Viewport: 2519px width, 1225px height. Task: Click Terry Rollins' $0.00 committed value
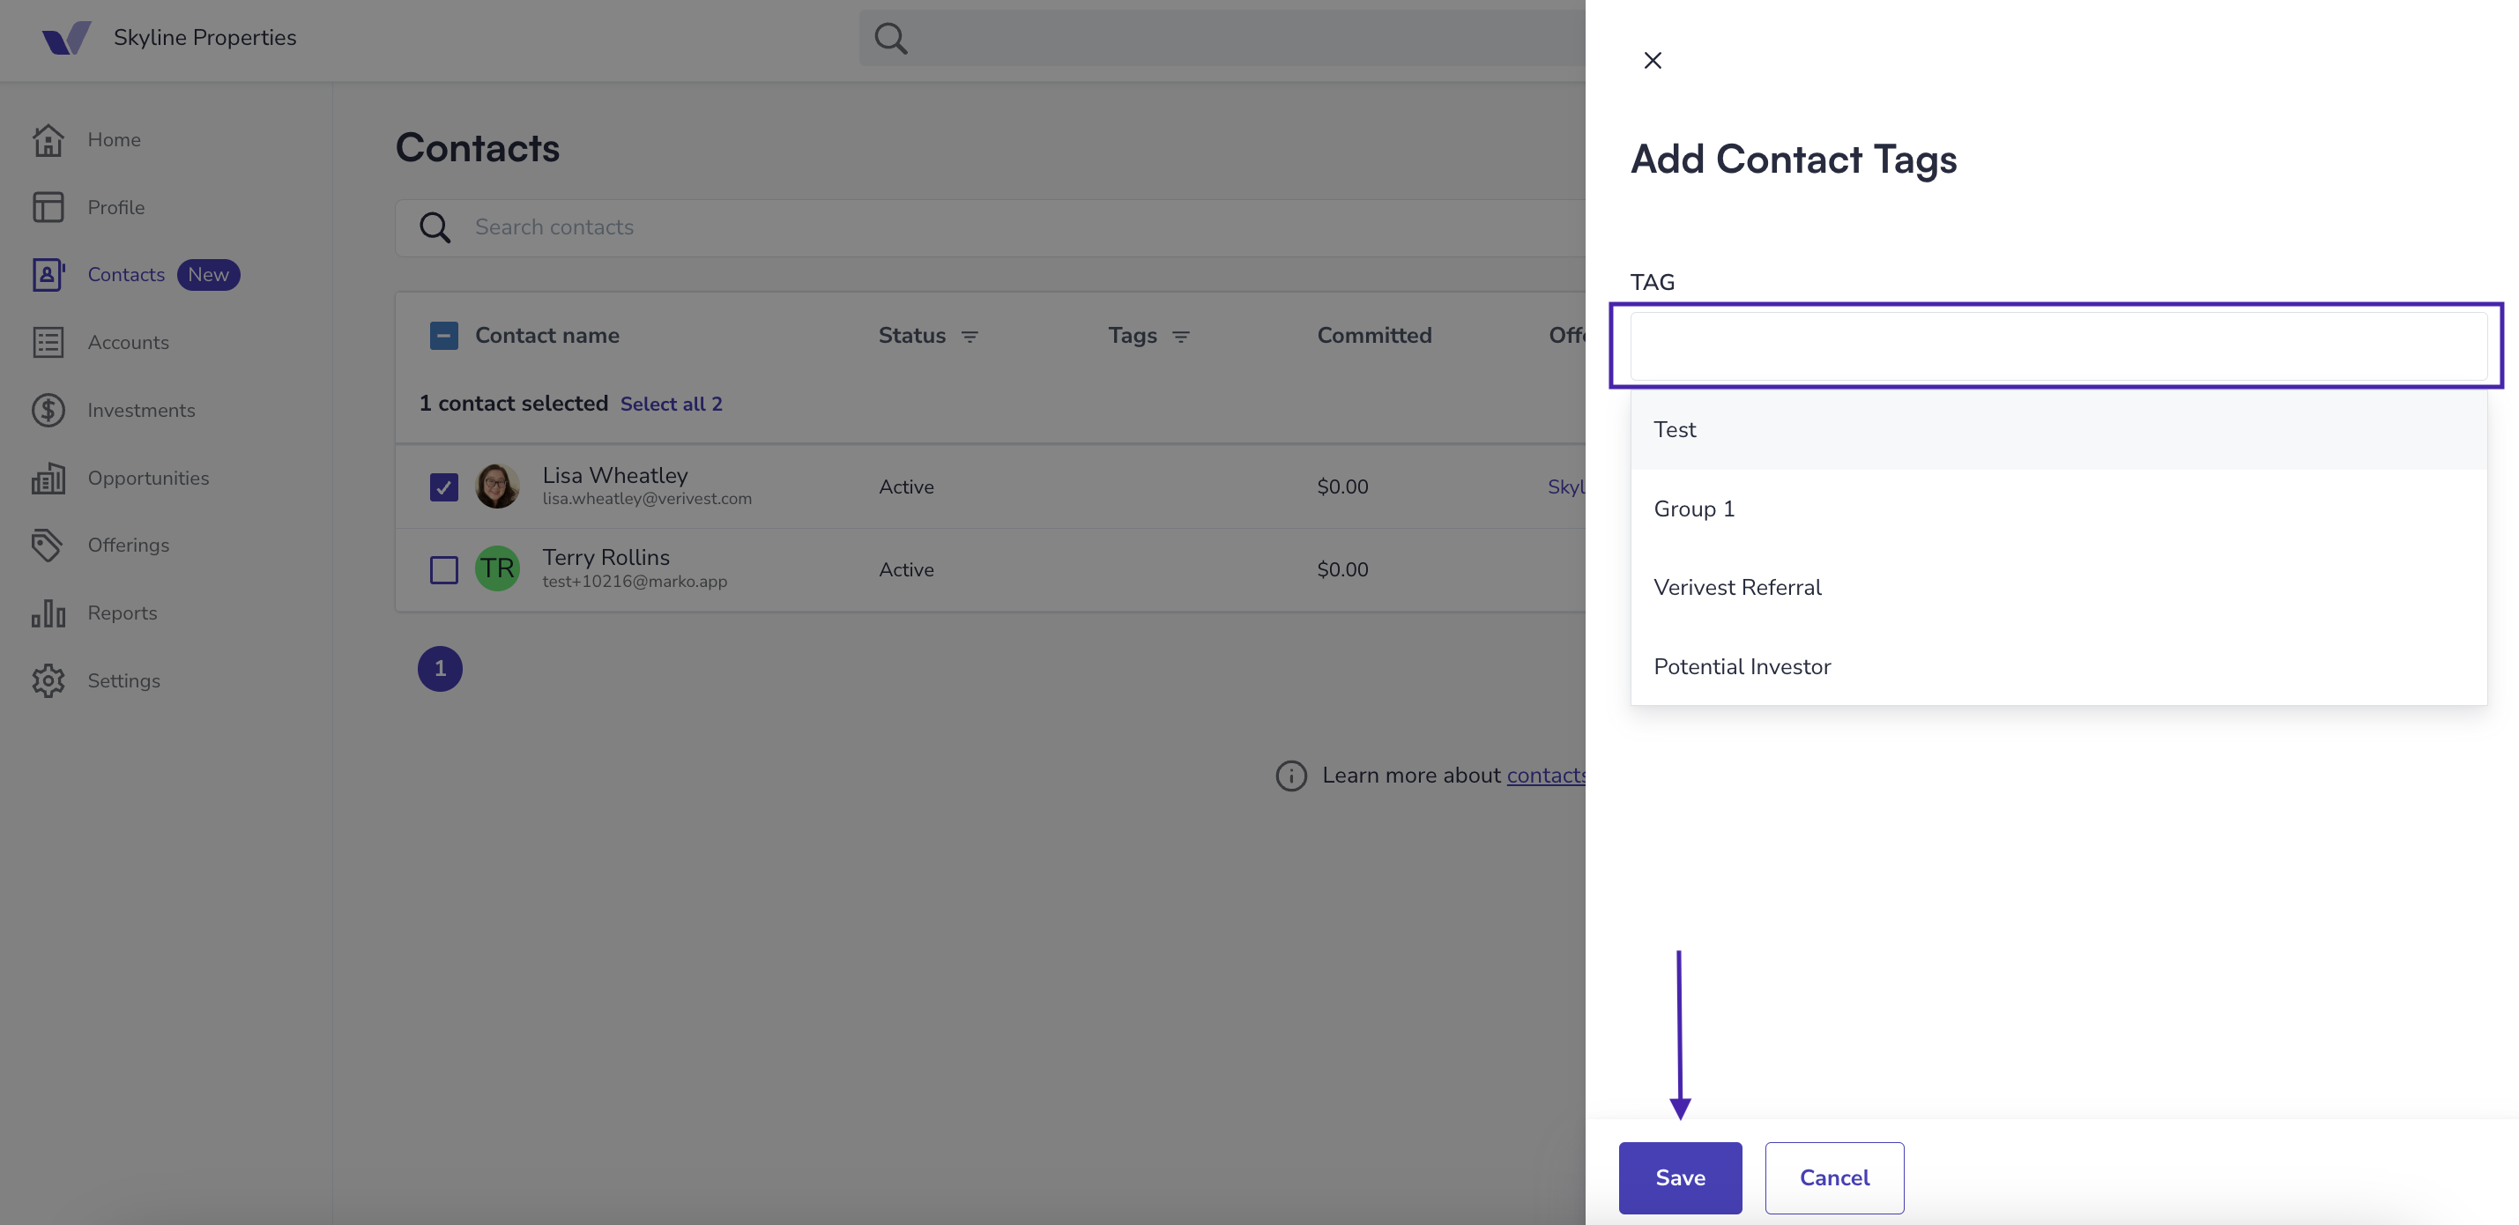pyautogui.click(x=1342, y=569)
